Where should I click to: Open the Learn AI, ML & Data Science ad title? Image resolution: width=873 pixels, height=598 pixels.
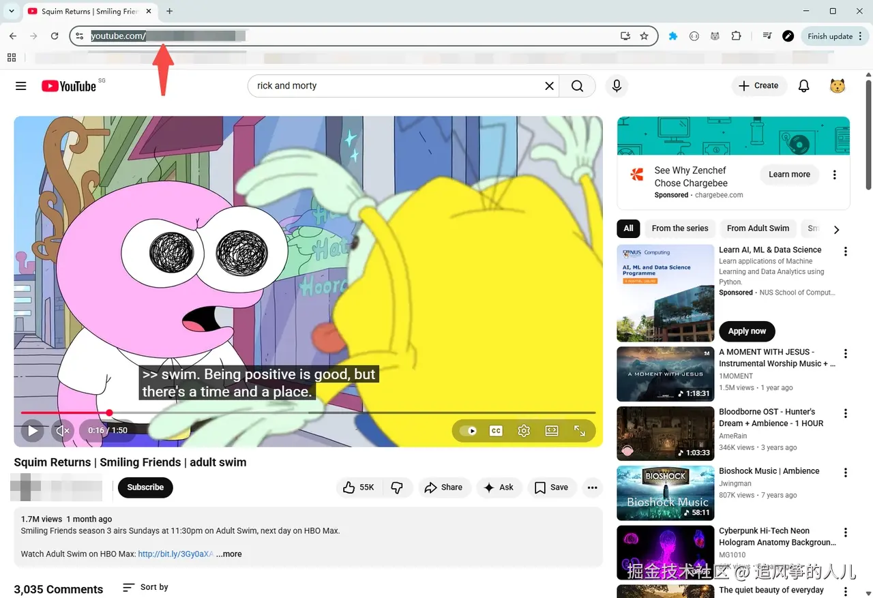(770, 250)
